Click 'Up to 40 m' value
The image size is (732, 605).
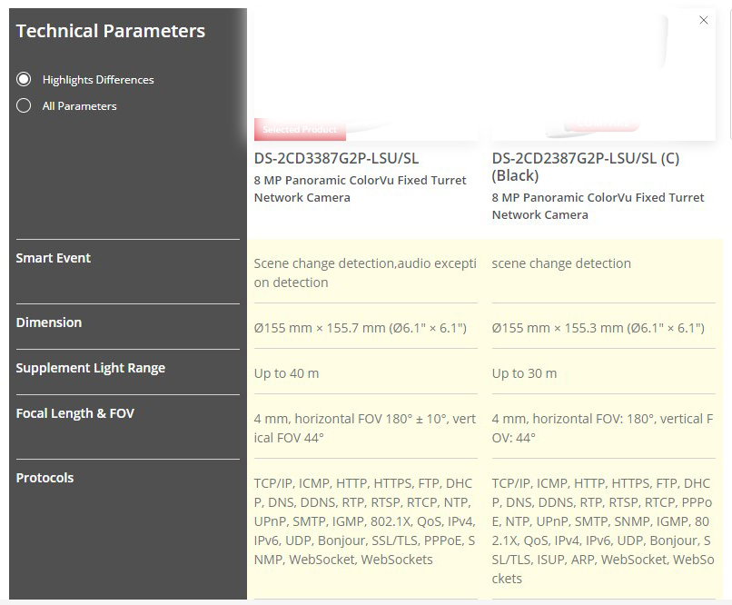click(x=287, y=373)
